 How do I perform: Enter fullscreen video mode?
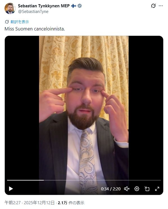point(157,189)
